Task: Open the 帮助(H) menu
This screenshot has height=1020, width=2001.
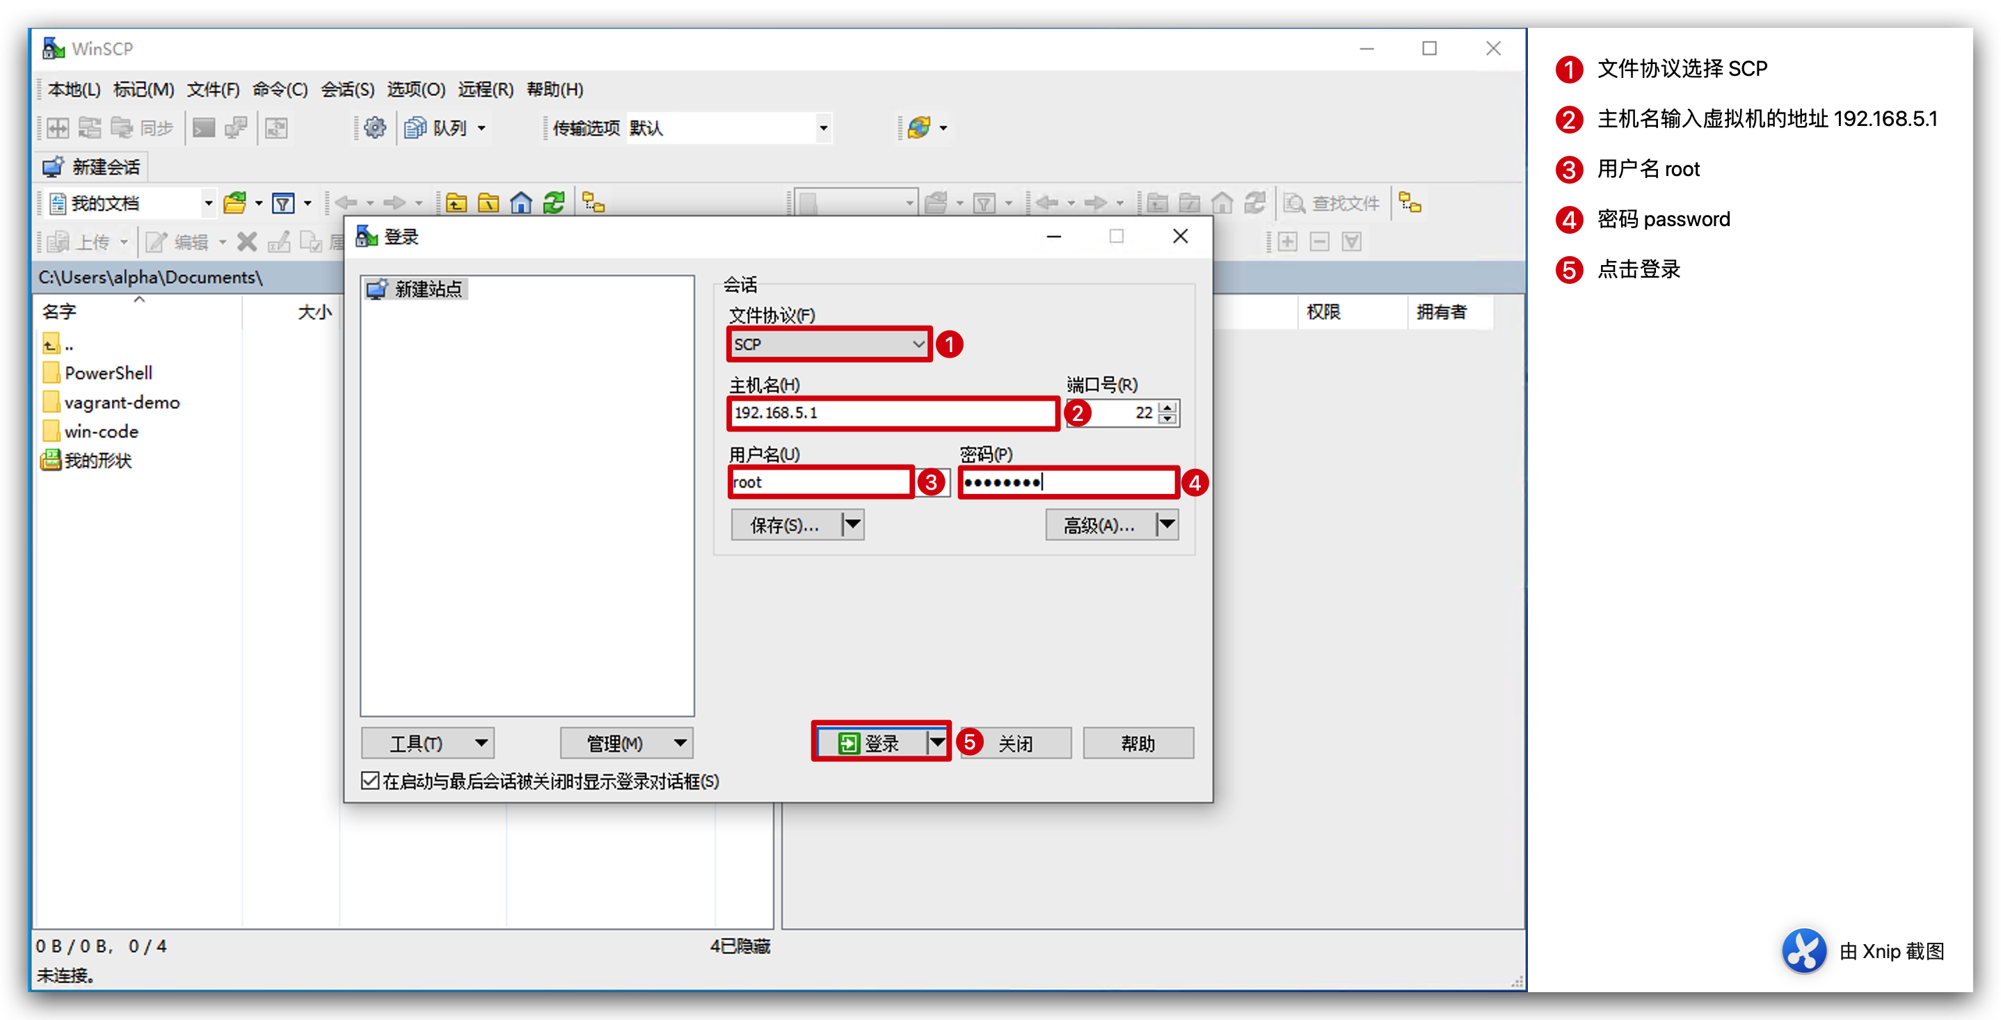Action: point(555,90)
